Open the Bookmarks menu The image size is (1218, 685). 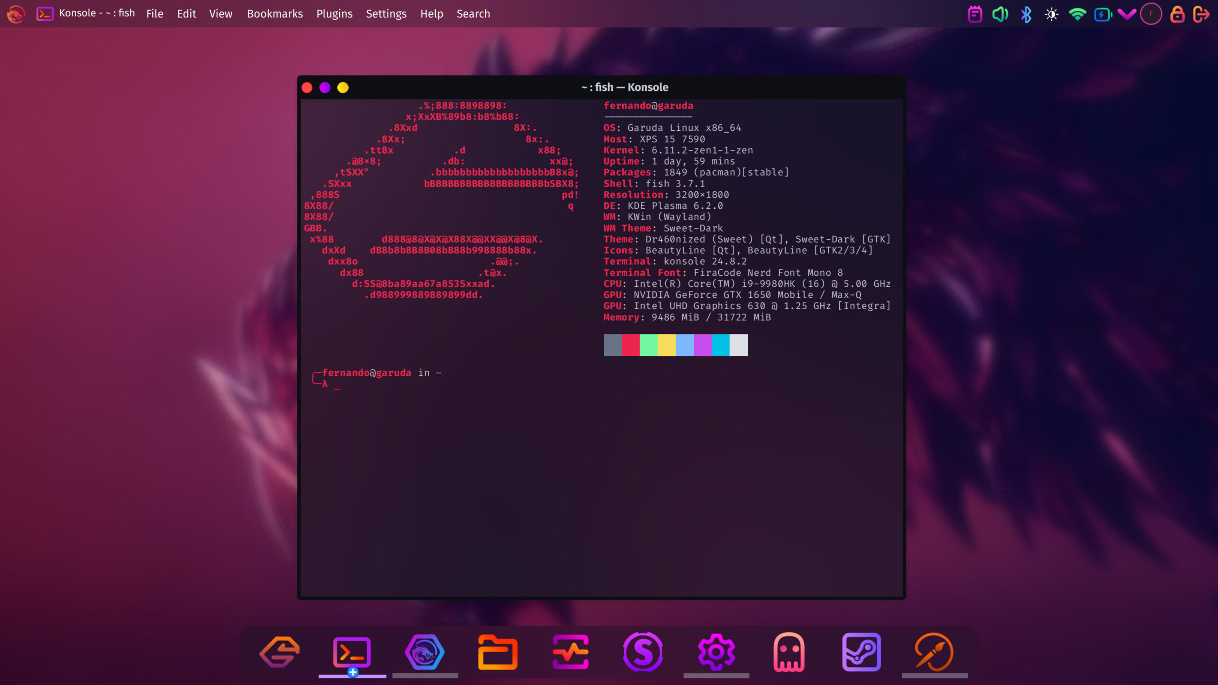pyautogui.click(x=275, y=14)
